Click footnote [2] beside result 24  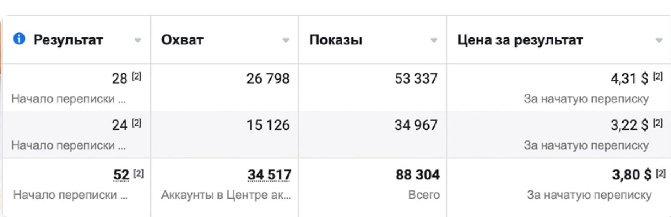click(x=137, y=123)
